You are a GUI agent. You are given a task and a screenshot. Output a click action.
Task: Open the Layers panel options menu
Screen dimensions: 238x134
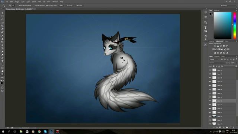tap(237, 56)
